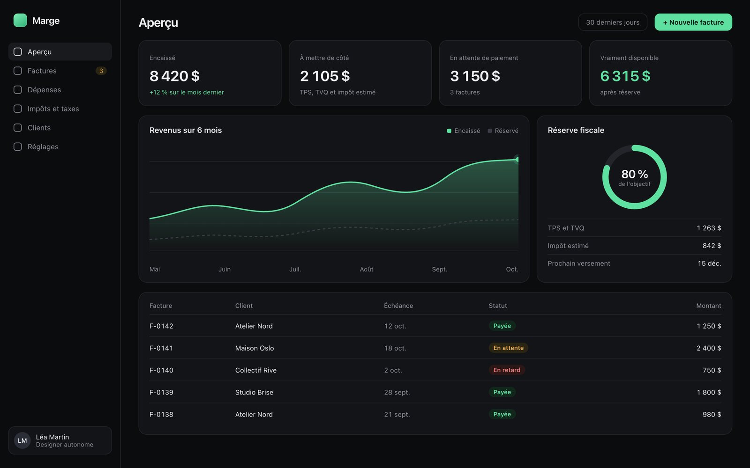
Task: Click the Juin label on the chart axis
Action: tap(225, 269)
